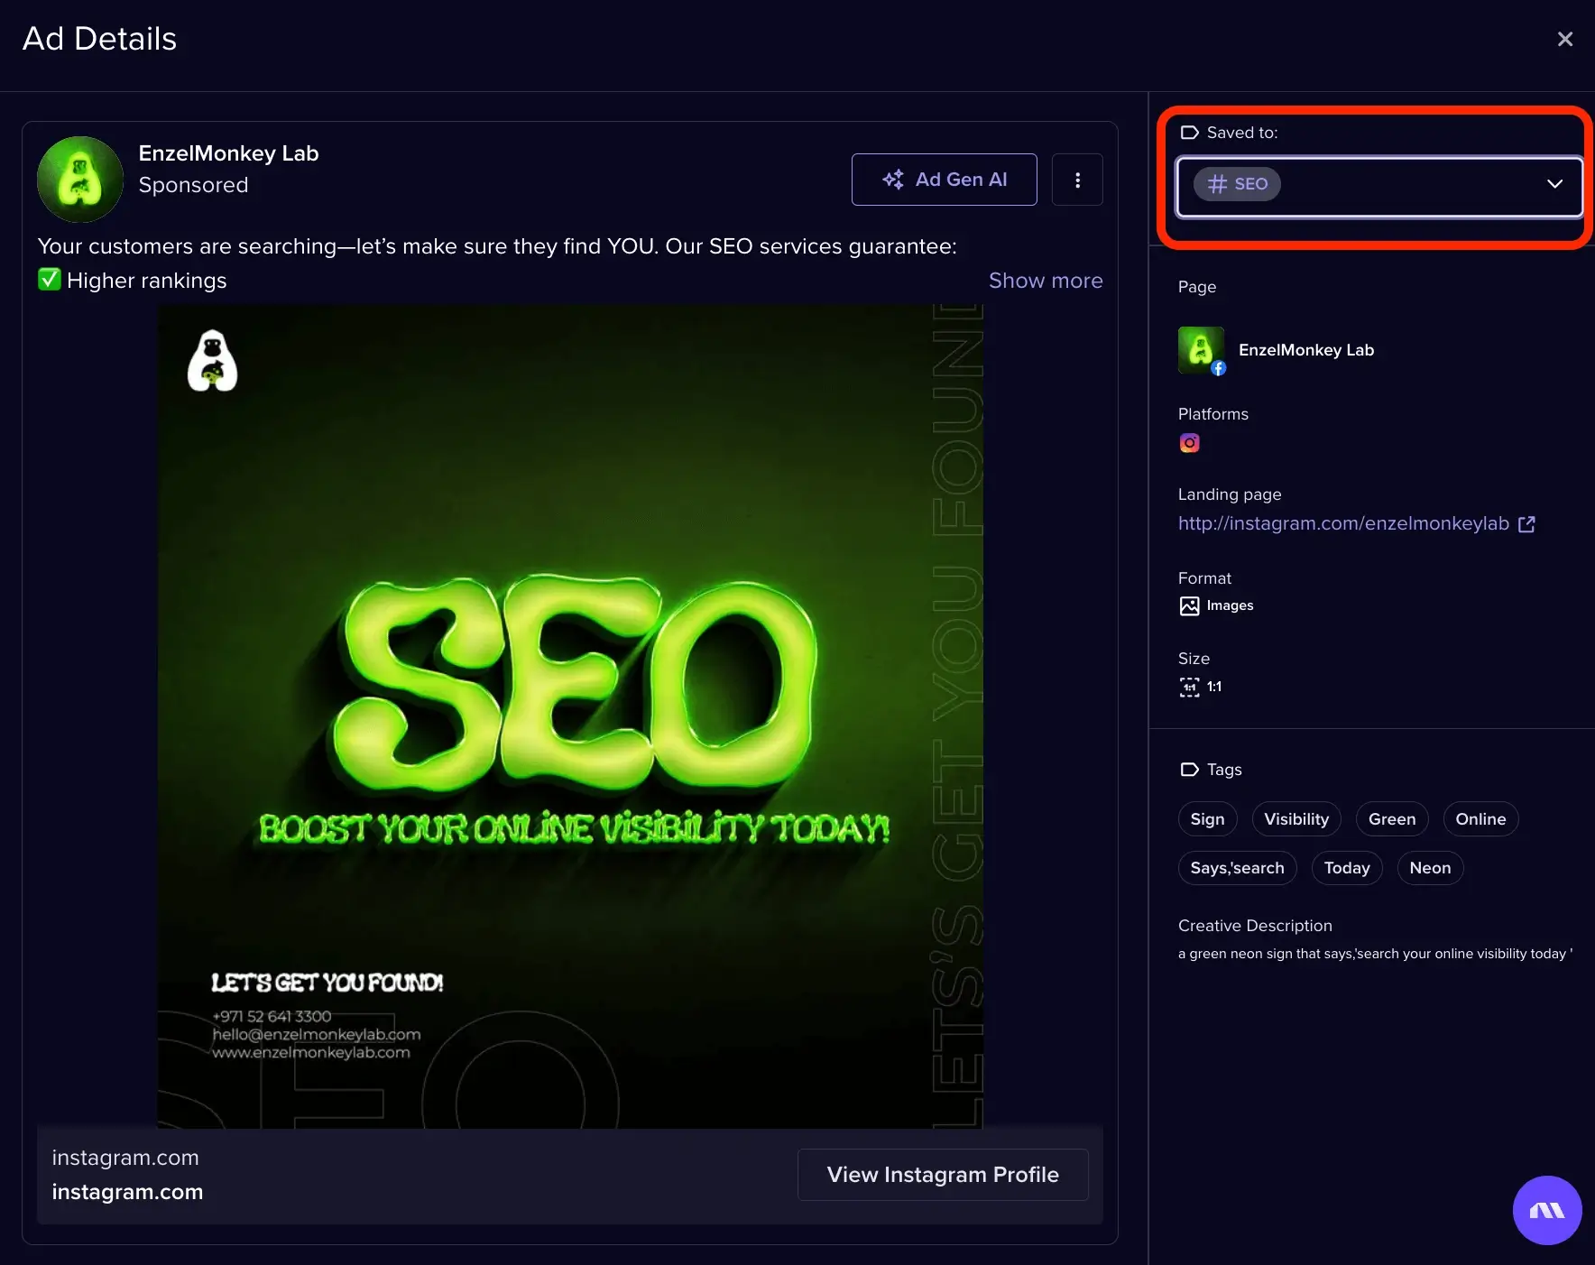The width and height of the screenshot is (1595, 1265).
Task: Click the Sponsored label
Action: click(193, 185)
